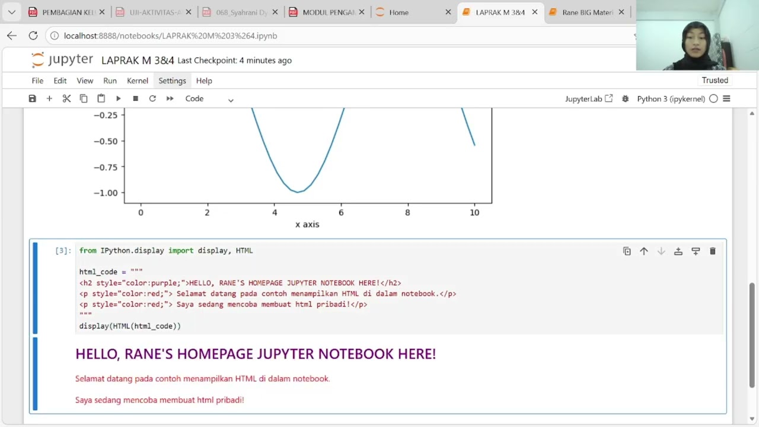Delete this cell with trash icon

(x=713, y=251)
